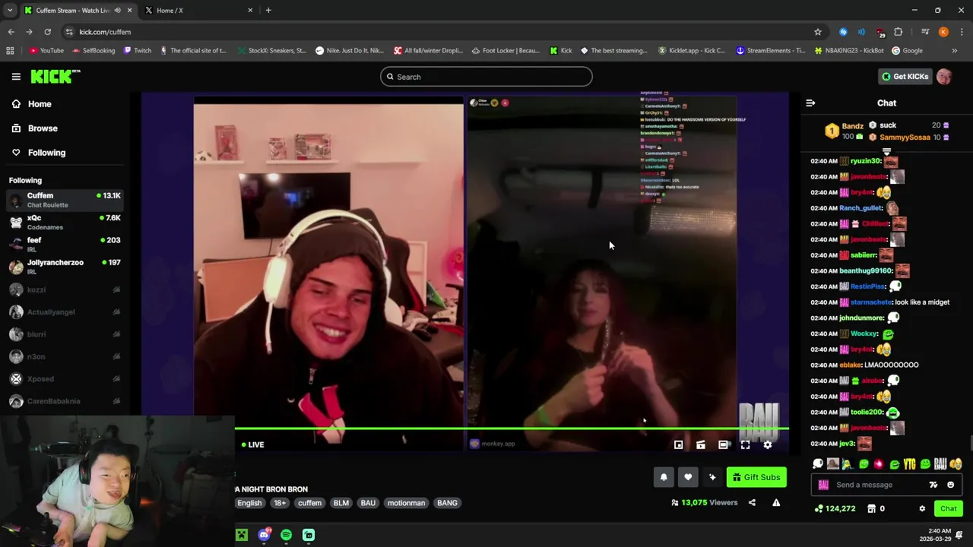Toggle mini player picture-in-picture

point(679,444)
